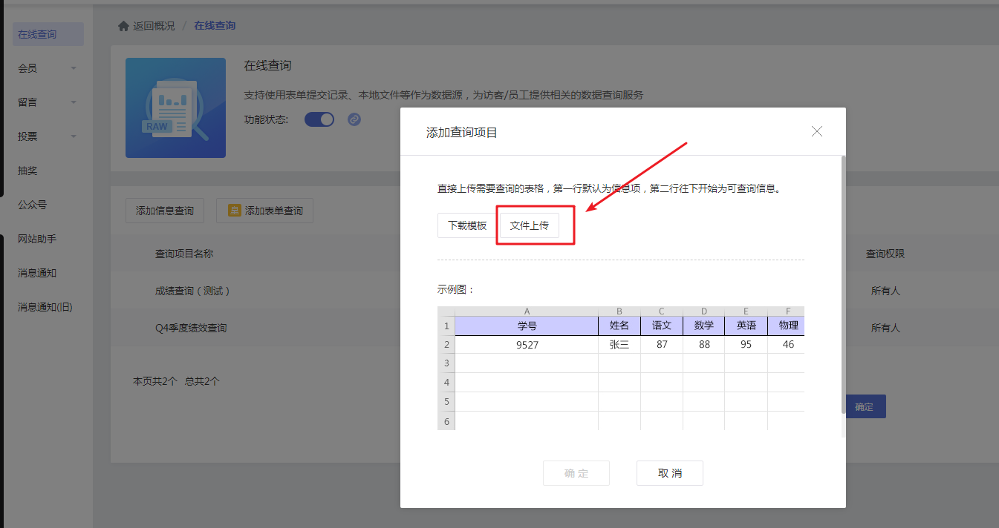Click the 添加表单查询 button
The width and height of the screenshot is (999, 528).
265,211
